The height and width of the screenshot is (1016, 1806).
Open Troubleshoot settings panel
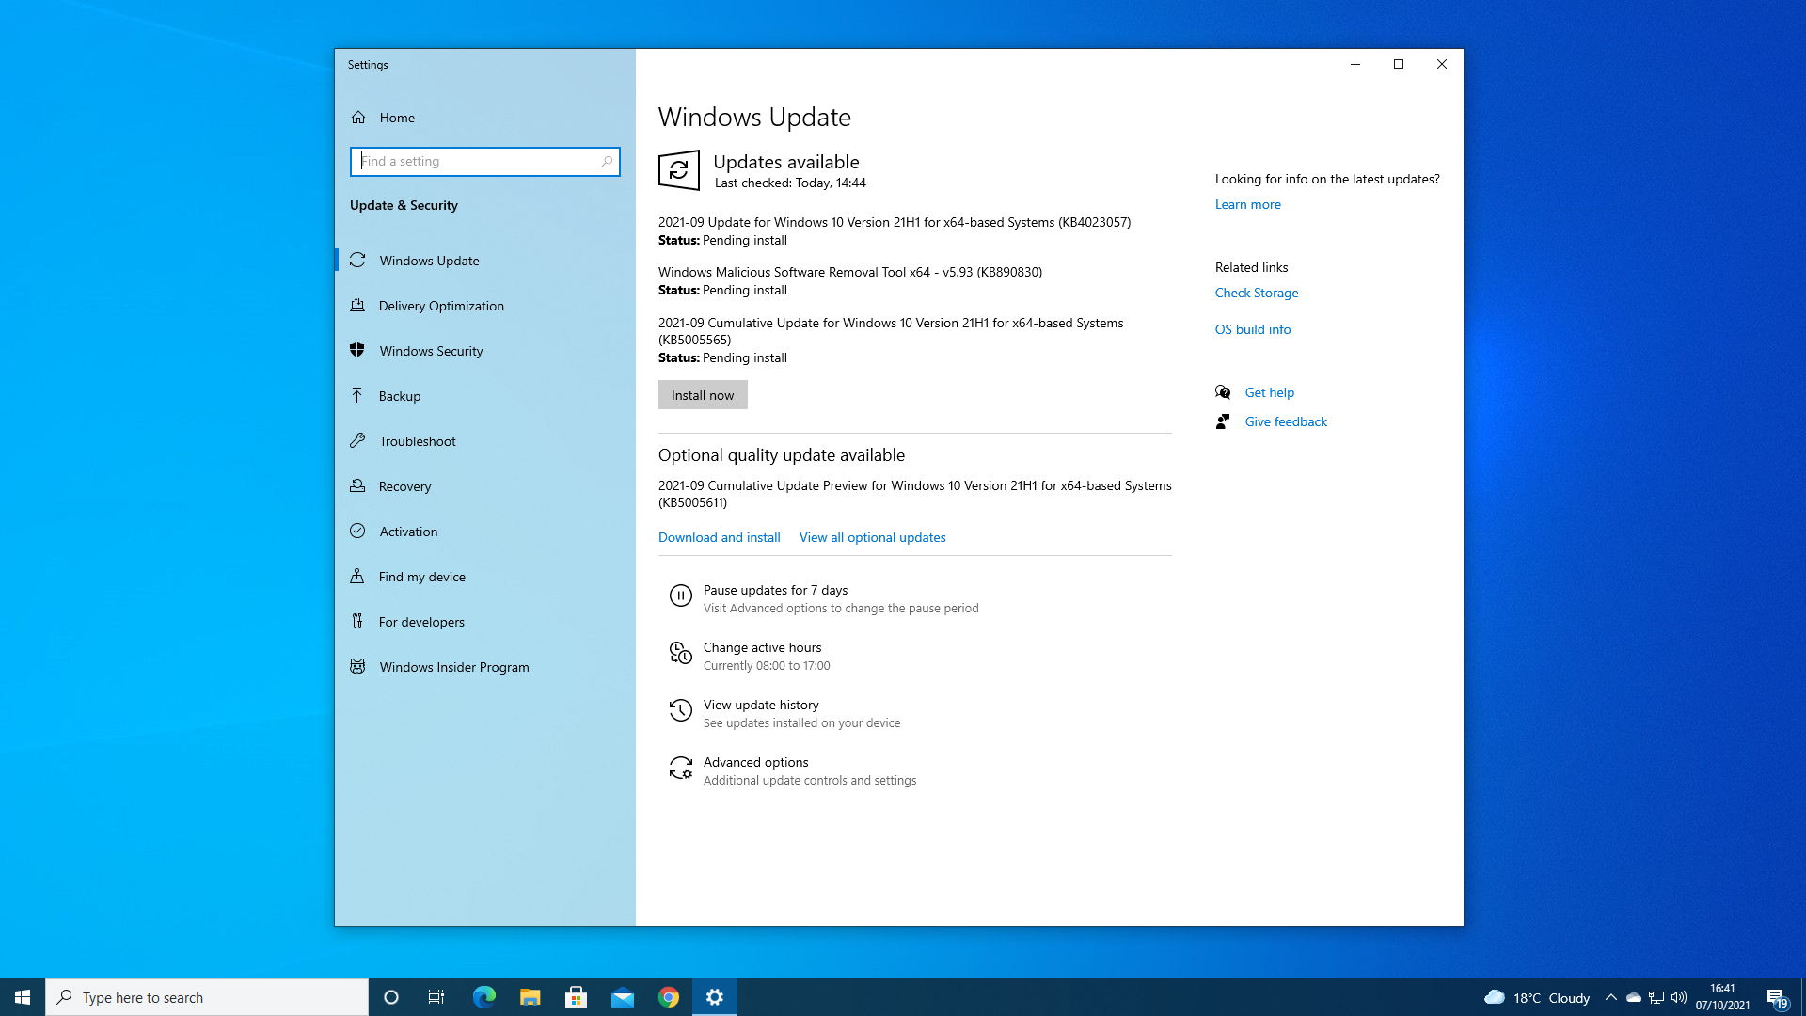coord(418,440)
